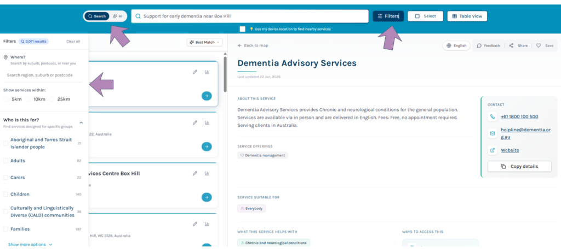Image resolution: width=561 pixels, height=252 pixels.
Task: Save this service with heart icon
Action: tap(545, 45)
